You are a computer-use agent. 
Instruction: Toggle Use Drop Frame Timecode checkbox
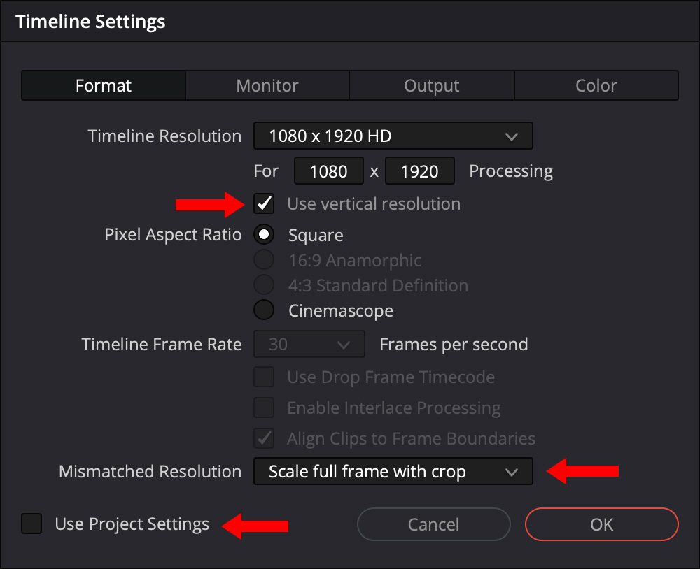(x=264, y=377)
